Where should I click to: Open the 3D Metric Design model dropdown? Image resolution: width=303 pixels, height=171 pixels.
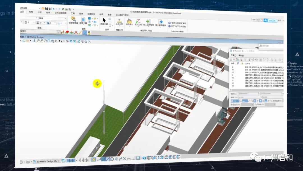coord(46,161)
